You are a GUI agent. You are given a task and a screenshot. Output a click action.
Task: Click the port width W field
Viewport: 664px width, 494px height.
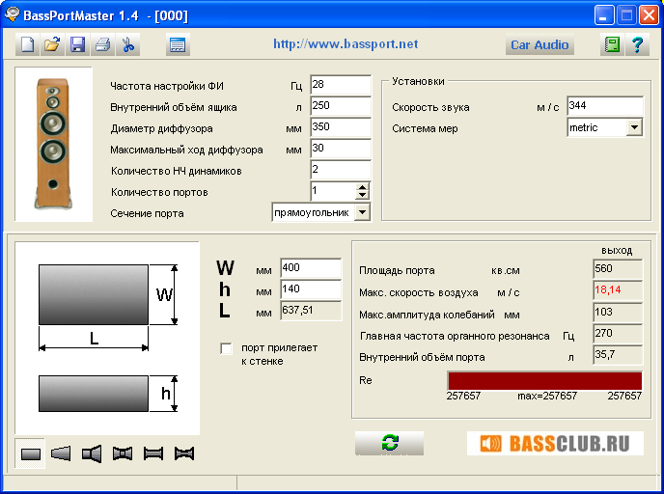click(x=311, y=268)
